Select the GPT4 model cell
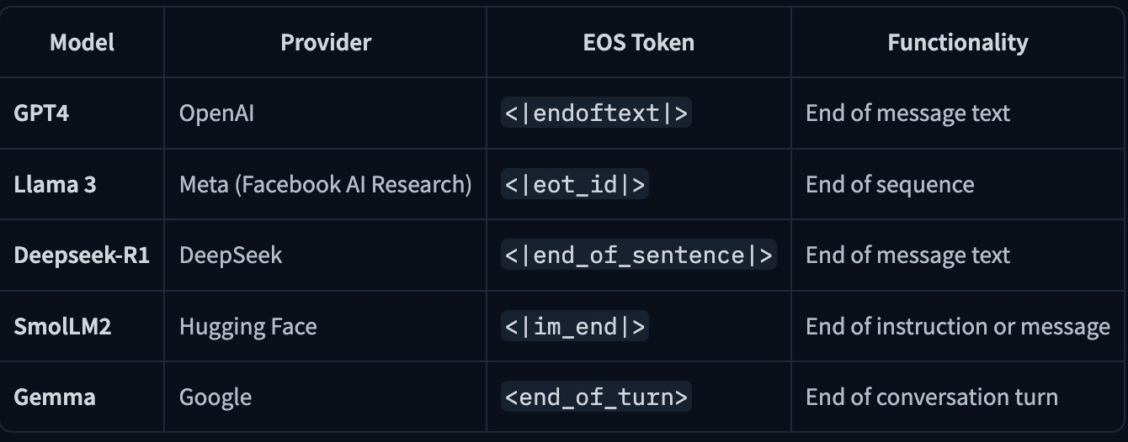 point(41,113)
